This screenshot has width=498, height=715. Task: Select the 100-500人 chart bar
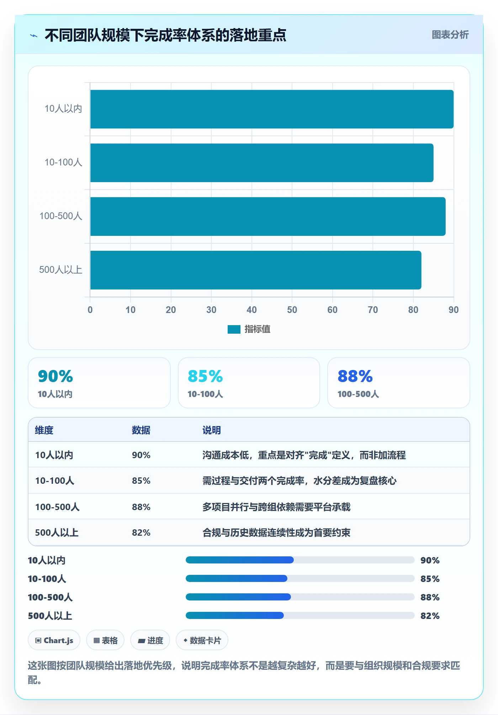pos(268,217)
